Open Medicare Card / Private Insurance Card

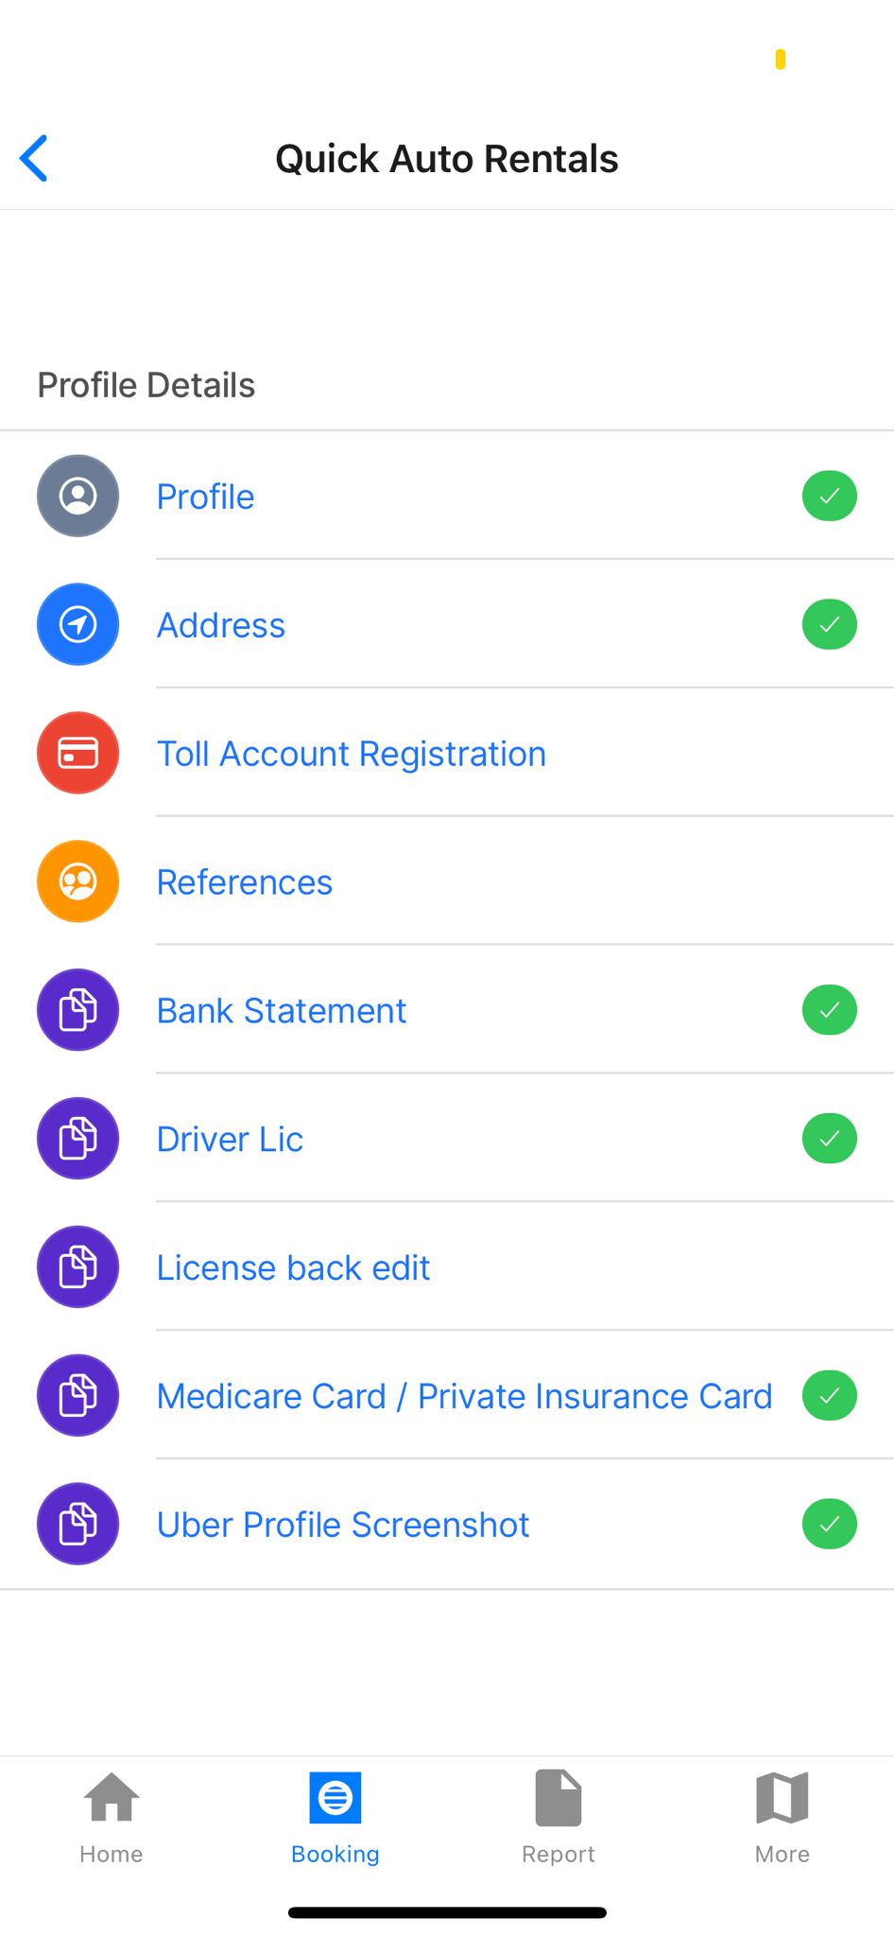coord(464,1396)
